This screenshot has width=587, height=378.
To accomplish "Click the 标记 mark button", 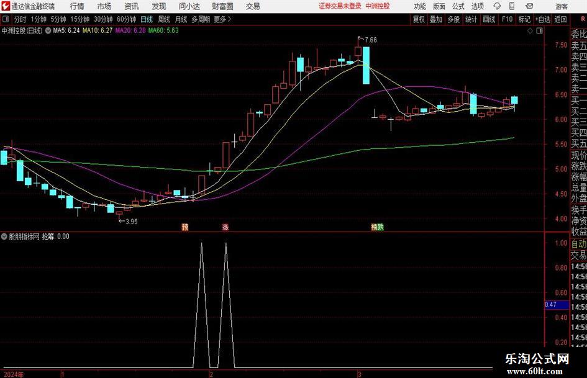I will 524,19.
